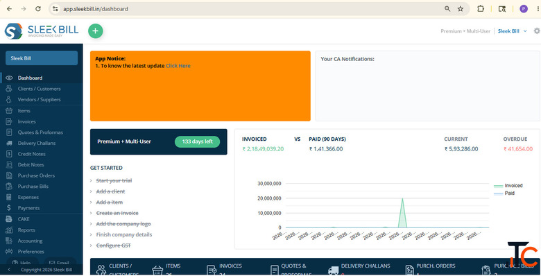Click the Accounting sidebar icon
541x276 pixels.
9,241
